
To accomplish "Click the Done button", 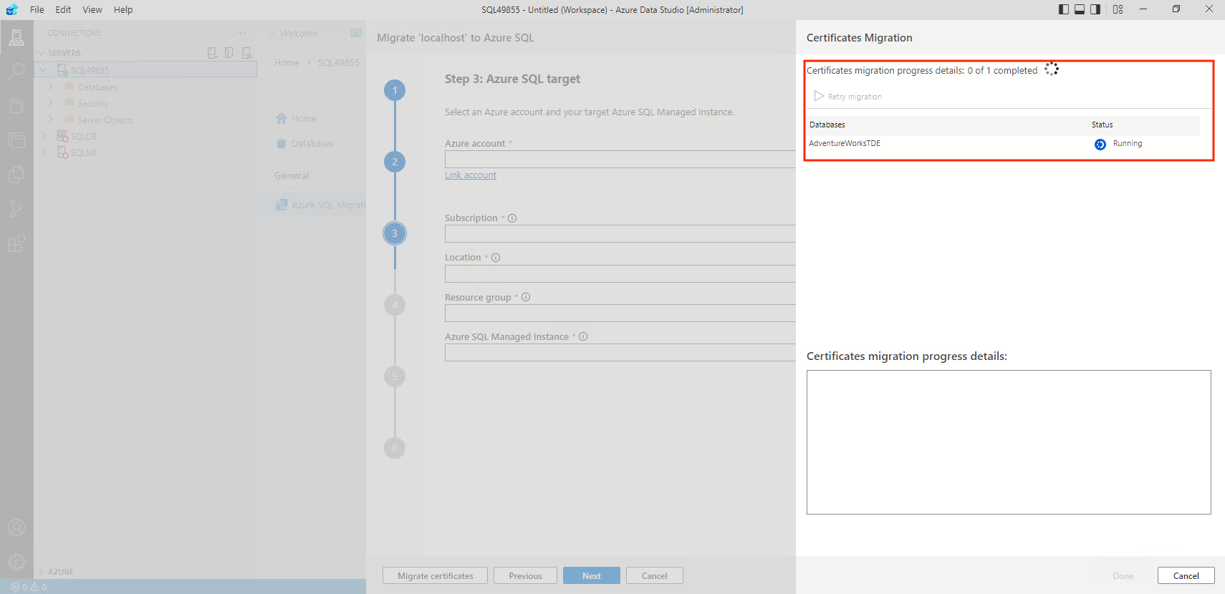I will pos(1123,576).
